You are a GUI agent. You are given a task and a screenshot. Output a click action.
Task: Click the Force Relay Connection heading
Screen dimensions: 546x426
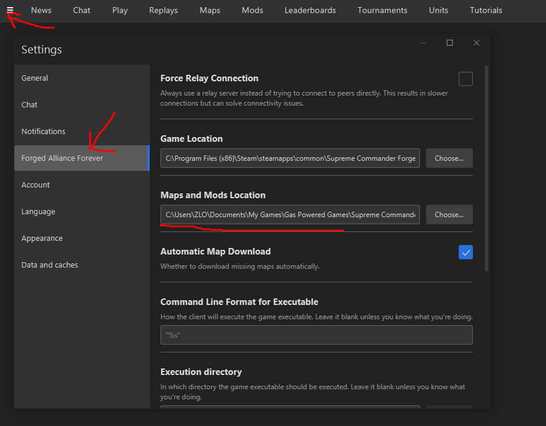[209, 78]
